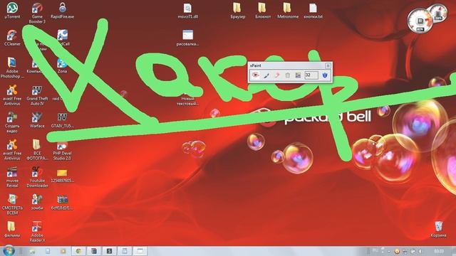Click the volume speaker tray icon
The image size is (456, 256).
point(420,251)
